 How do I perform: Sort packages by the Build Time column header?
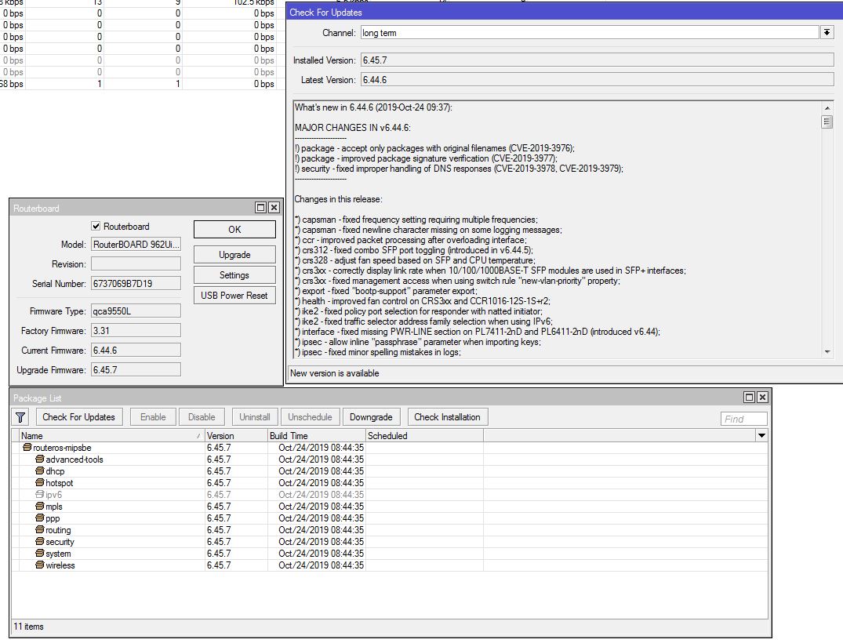coord(317,435)
